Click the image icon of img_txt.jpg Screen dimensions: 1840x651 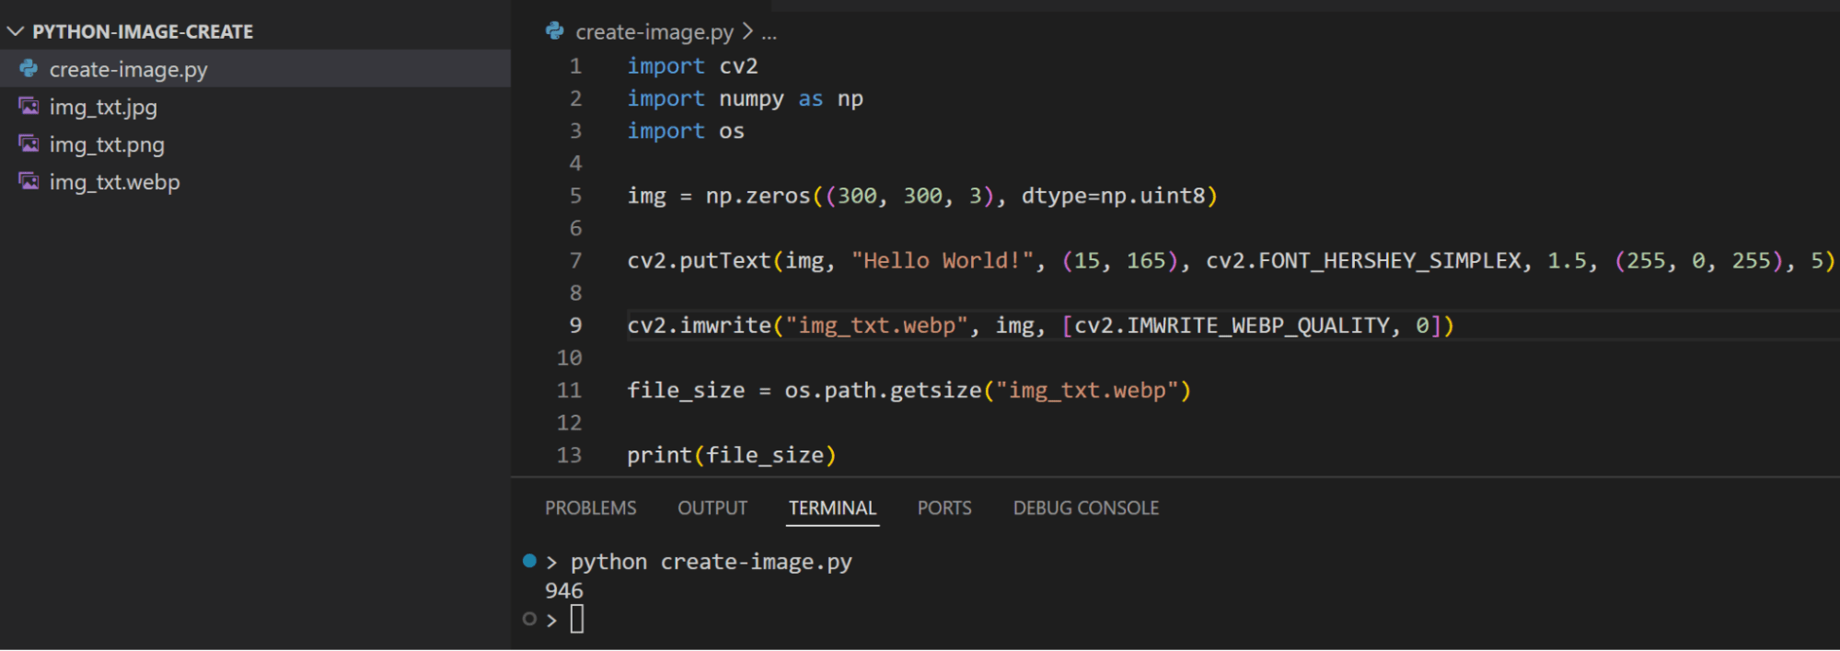tap(29, 107)
